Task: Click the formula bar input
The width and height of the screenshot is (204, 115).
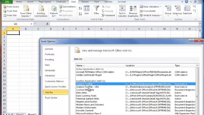Action: click(124, 24)
